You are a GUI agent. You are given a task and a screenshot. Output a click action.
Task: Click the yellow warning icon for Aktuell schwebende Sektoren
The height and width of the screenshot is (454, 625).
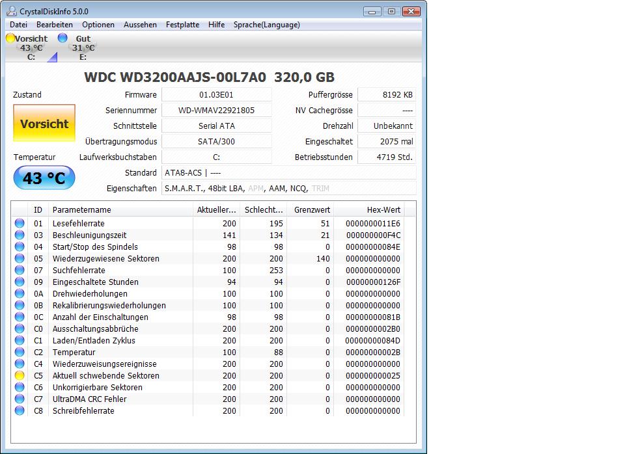point(20,375)
